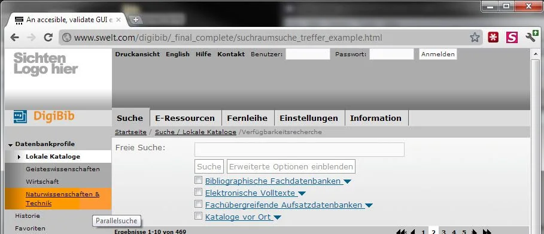Reload the page with the refresh icon
The width and height of the screenshot is (544, 234).
pos(48,38)
